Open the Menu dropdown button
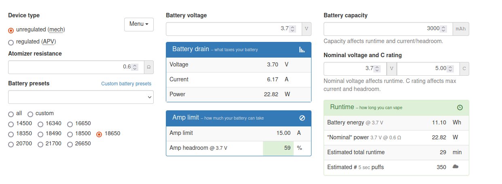The height and width of the screenshot is (184, 502). (139, 24)
